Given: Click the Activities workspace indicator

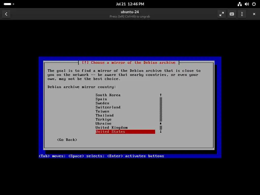Looking at the screenshot, I should [x=9, y=4].
